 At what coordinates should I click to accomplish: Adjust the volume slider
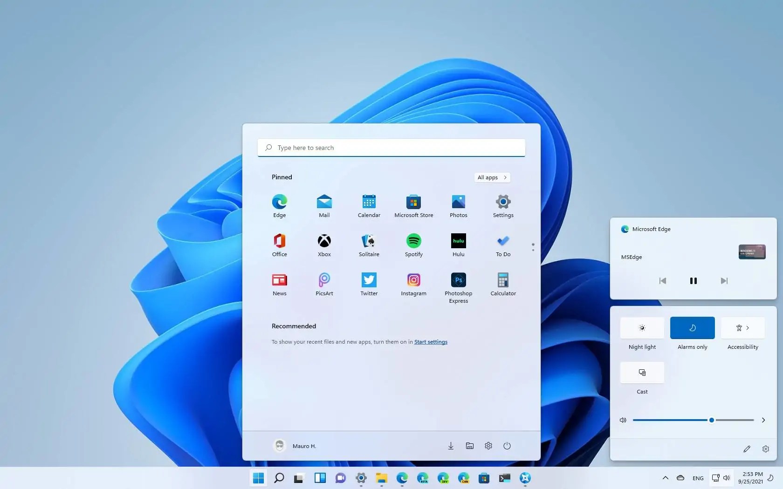point(711,420)
